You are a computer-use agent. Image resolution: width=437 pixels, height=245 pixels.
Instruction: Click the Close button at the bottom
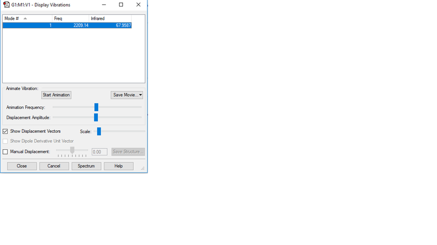point(22,166)
